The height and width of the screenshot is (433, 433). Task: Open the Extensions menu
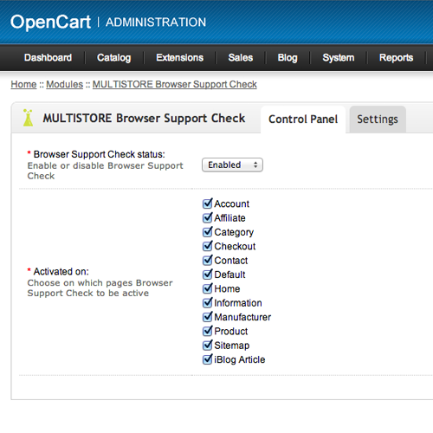[180, 58]
